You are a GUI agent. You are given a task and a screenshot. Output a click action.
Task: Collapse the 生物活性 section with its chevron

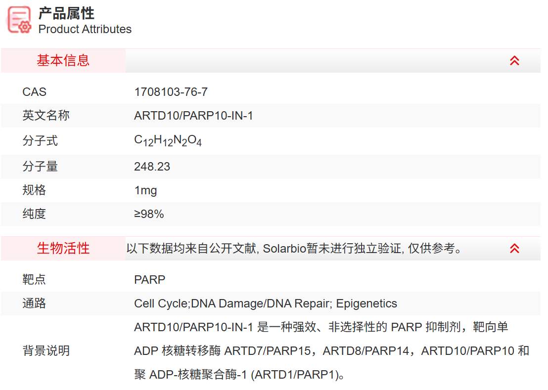(514, 248)
